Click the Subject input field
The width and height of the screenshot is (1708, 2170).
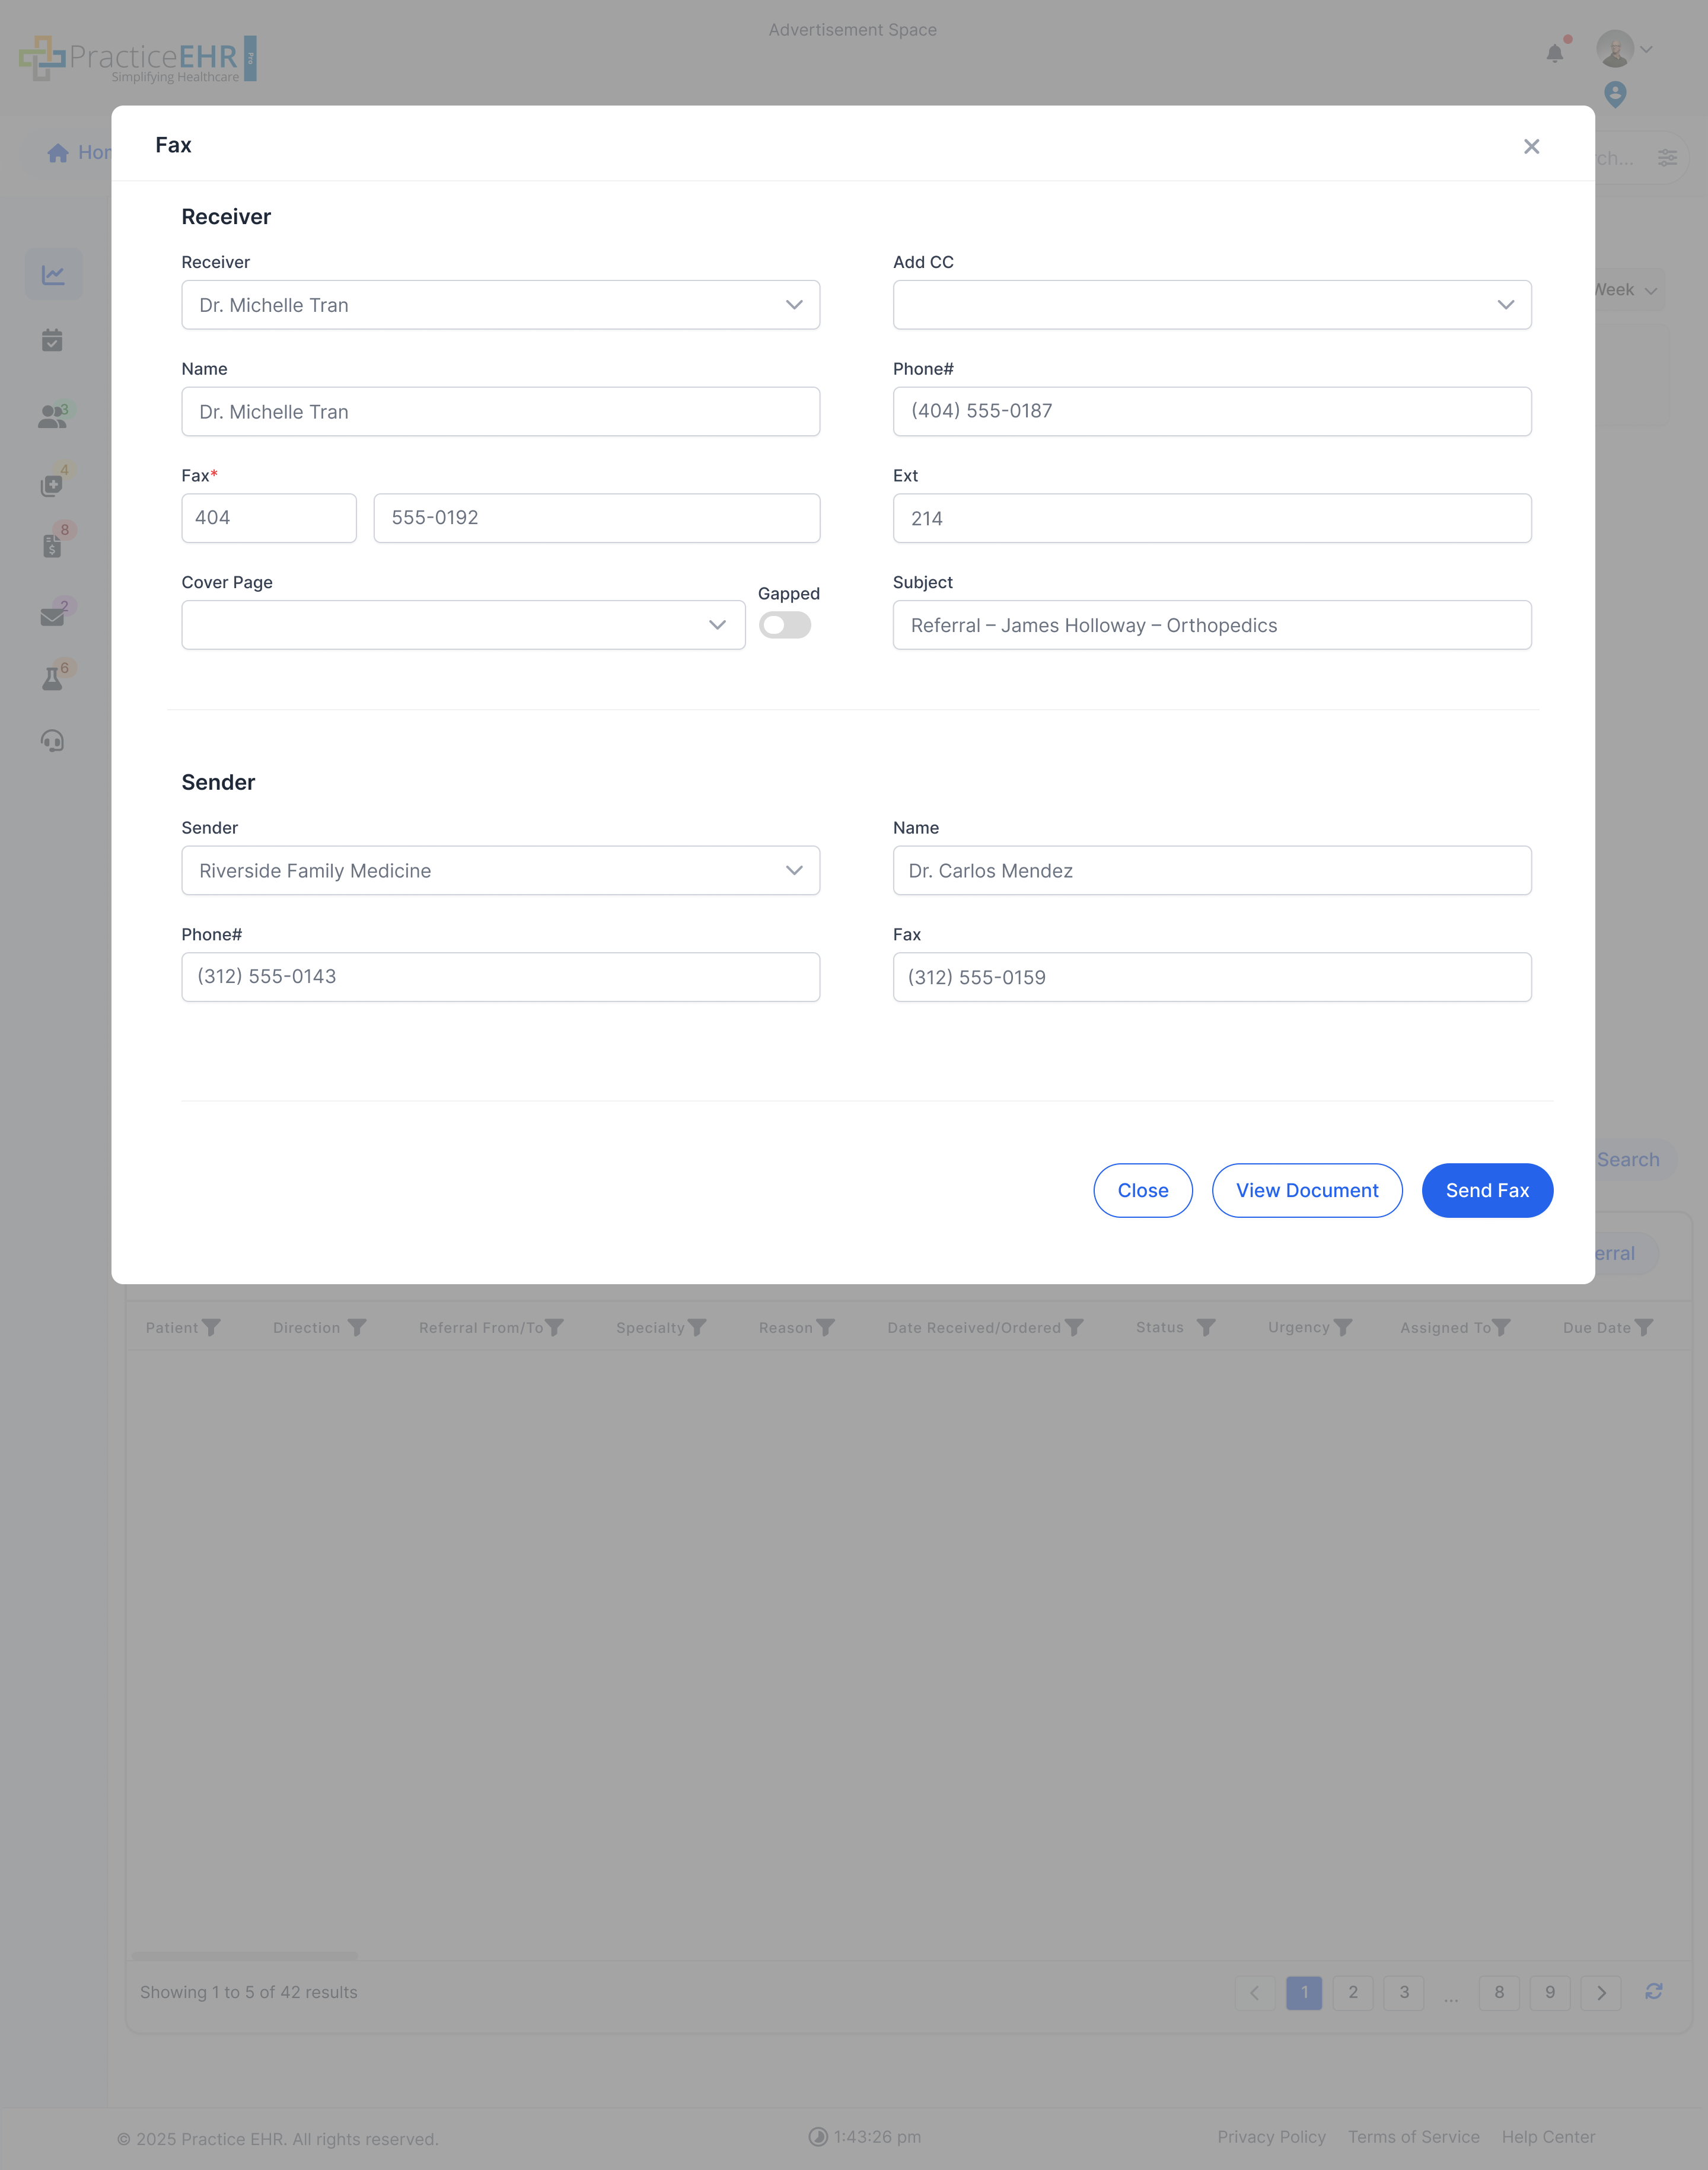(1211, 625)
